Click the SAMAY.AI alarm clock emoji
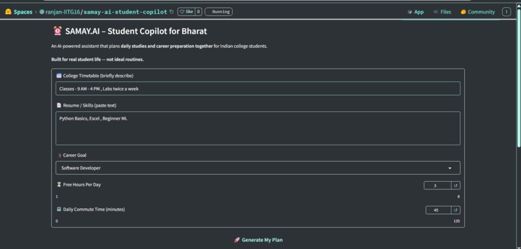The height and width of the screenshot is (249, 521). [58, 31]
